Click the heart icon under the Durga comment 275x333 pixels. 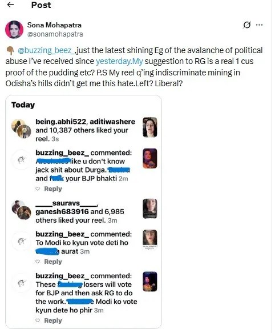coord(38,188)
